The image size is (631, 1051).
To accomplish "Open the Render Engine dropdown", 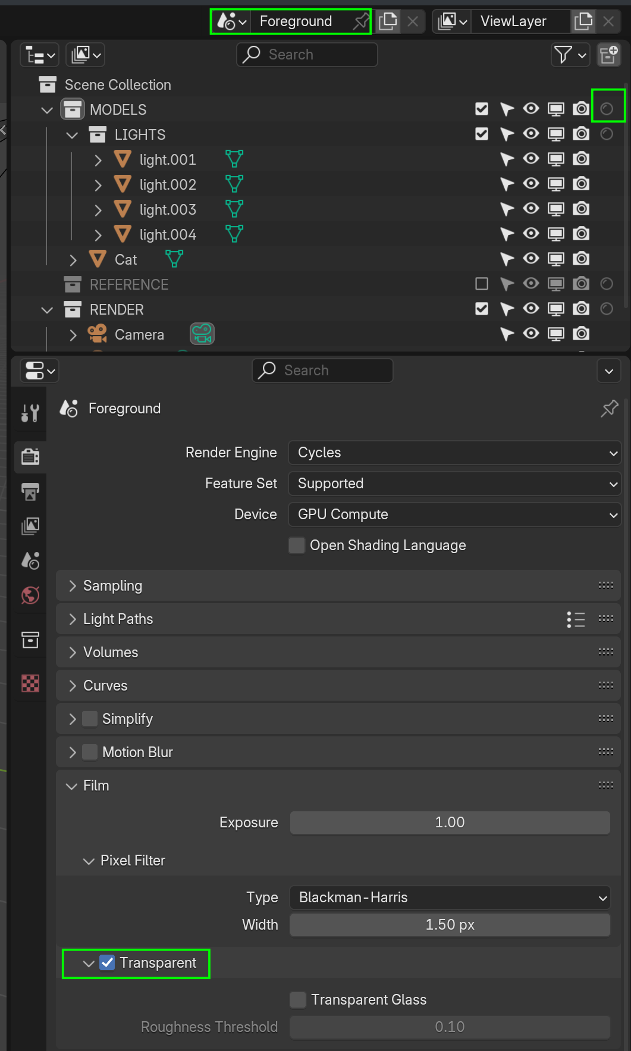I will tap(454, 453).
